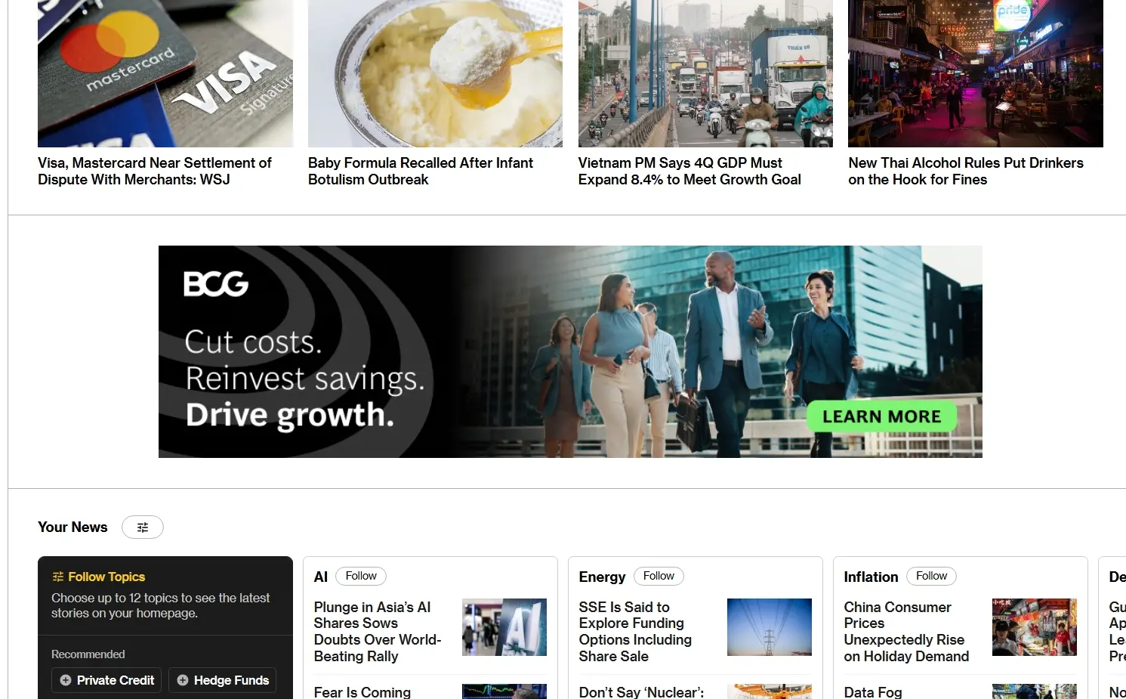This screenshot has height=699, width=1126.
Task: Open the Plunge in Asia's AI Shares article
Action: click(377, 631)
